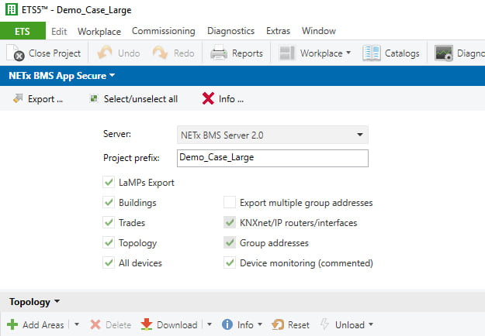Screen dimensions: 485x336
Task: Open the Add Areas dropdown arrow
Action: 77,324
